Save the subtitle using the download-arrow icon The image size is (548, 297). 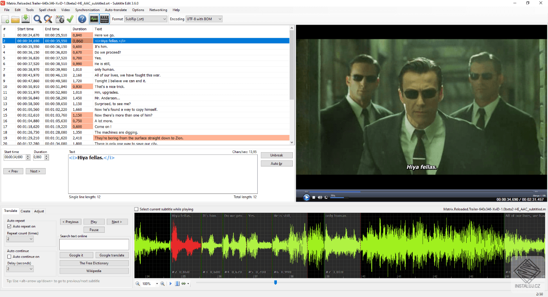point(26,19)
